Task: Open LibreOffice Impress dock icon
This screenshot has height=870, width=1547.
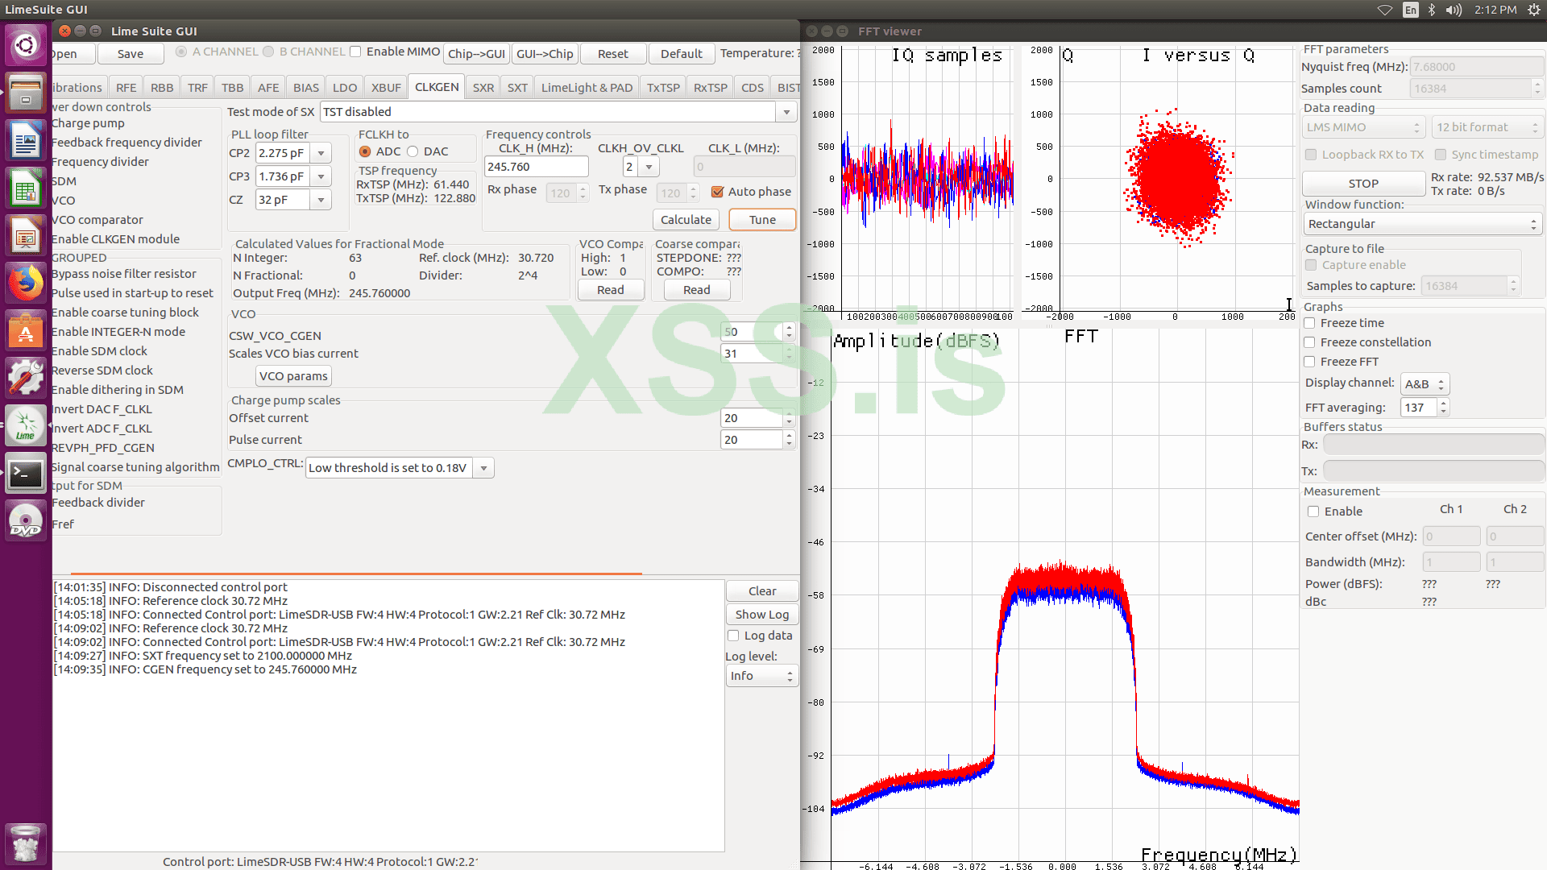Action: [x=26, y=237]
